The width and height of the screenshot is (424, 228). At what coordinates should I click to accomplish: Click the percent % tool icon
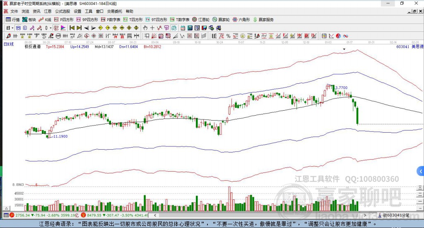point(229,36)
